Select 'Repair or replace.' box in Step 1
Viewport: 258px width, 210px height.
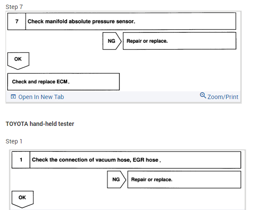(x=184, y=179)
